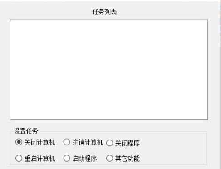Click the 设置任务 group box caption

point(26,131)
